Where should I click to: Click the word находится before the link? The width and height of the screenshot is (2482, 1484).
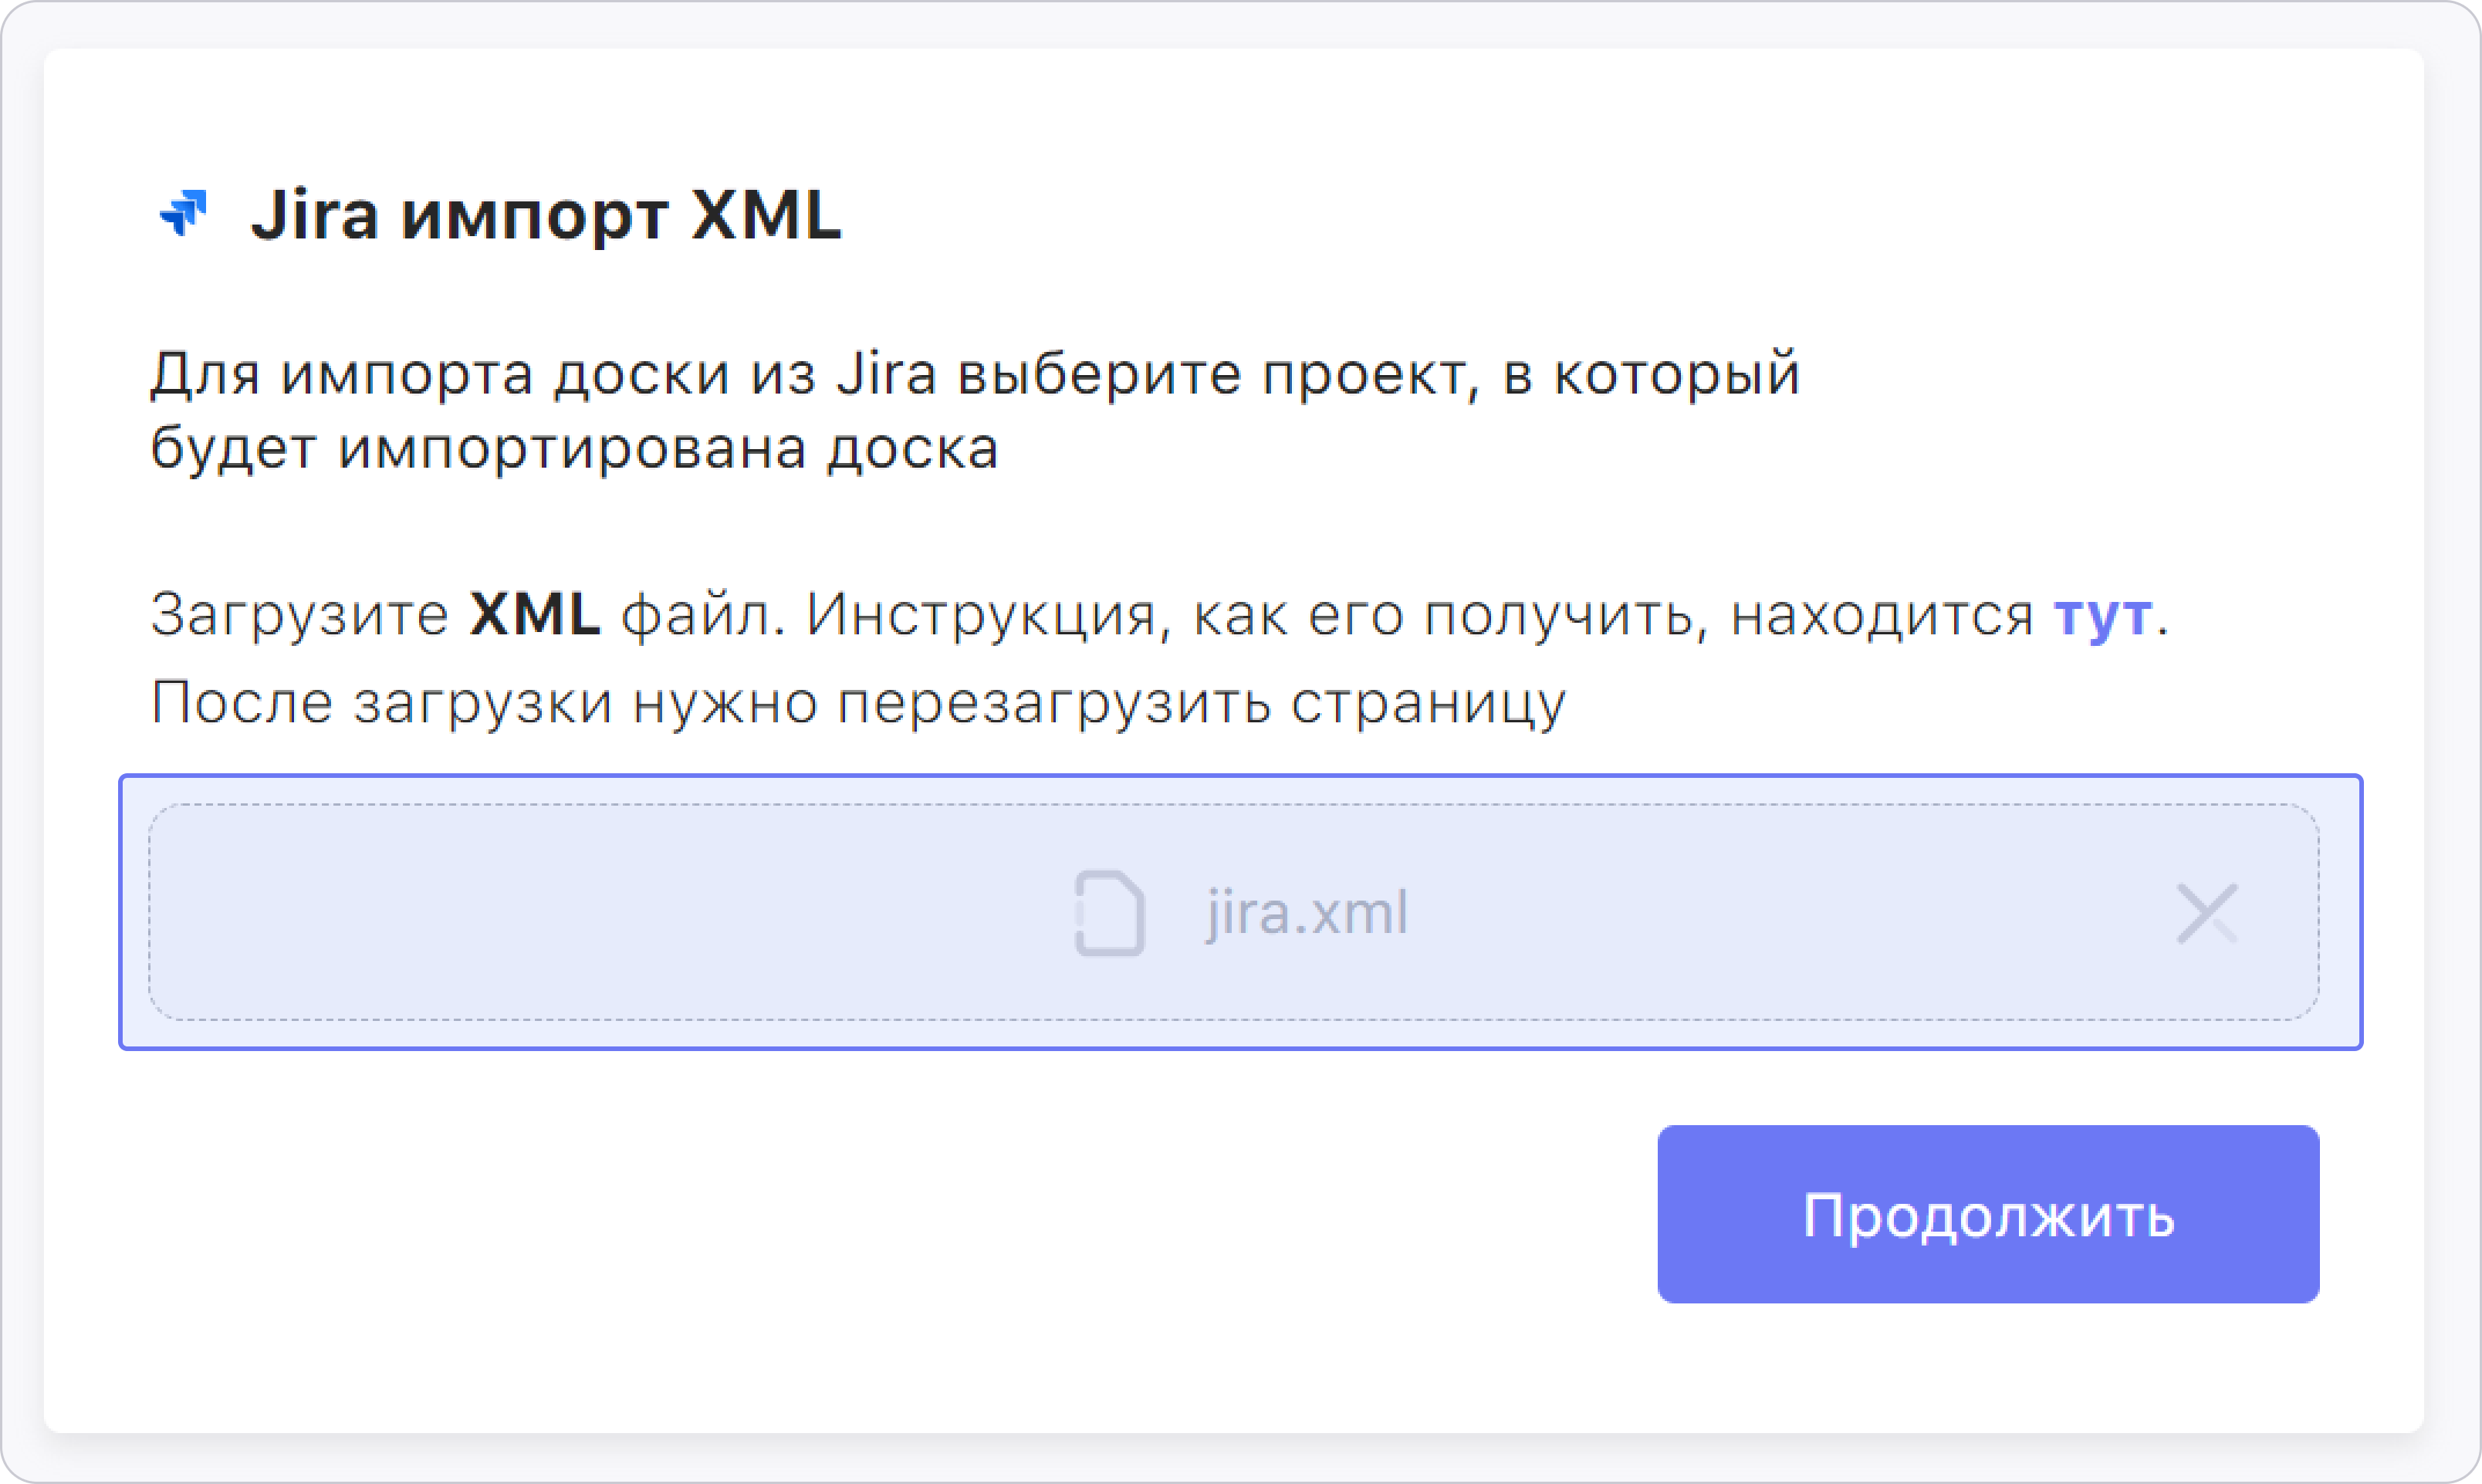click(x=1882, y=614)
